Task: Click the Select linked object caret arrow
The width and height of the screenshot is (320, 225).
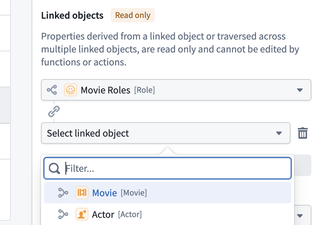Action: pos(279,133)
